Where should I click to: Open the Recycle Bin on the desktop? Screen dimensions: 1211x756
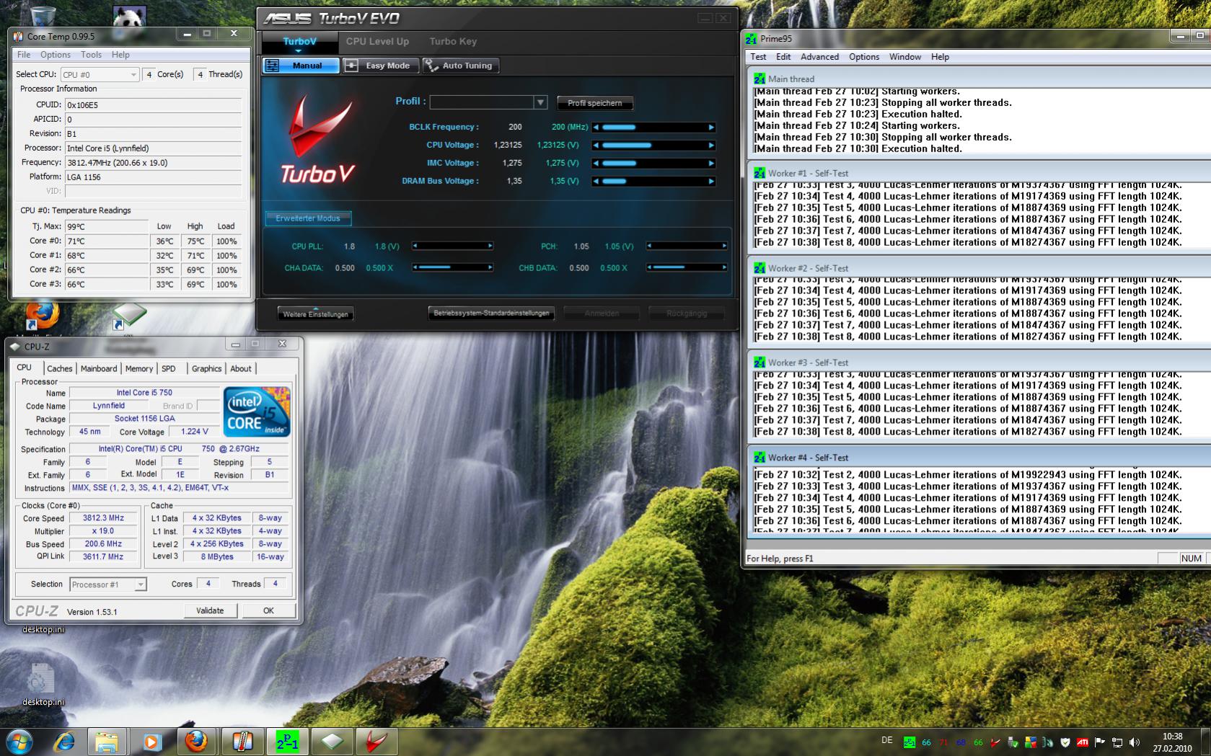point(43,16)
